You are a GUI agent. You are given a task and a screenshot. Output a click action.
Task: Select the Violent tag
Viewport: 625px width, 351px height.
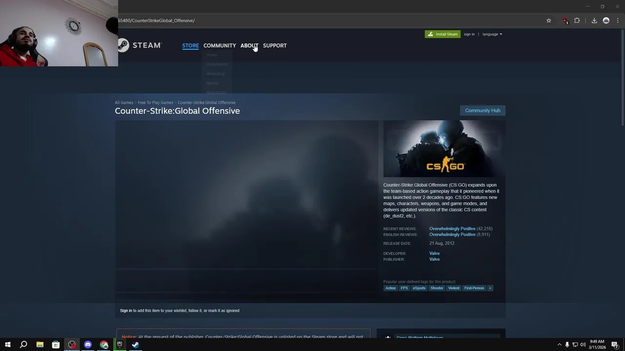click(x=454, y=288)
